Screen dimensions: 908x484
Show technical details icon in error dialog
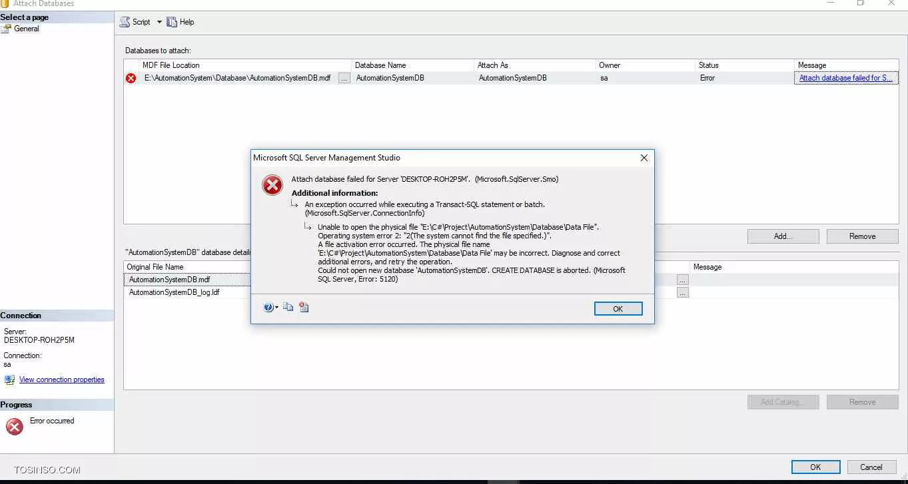[x=304, y=307]
